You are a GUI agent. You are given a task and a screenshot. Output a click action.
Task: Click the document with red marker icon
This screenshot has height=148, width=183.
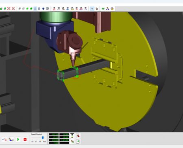pos(78,135)
